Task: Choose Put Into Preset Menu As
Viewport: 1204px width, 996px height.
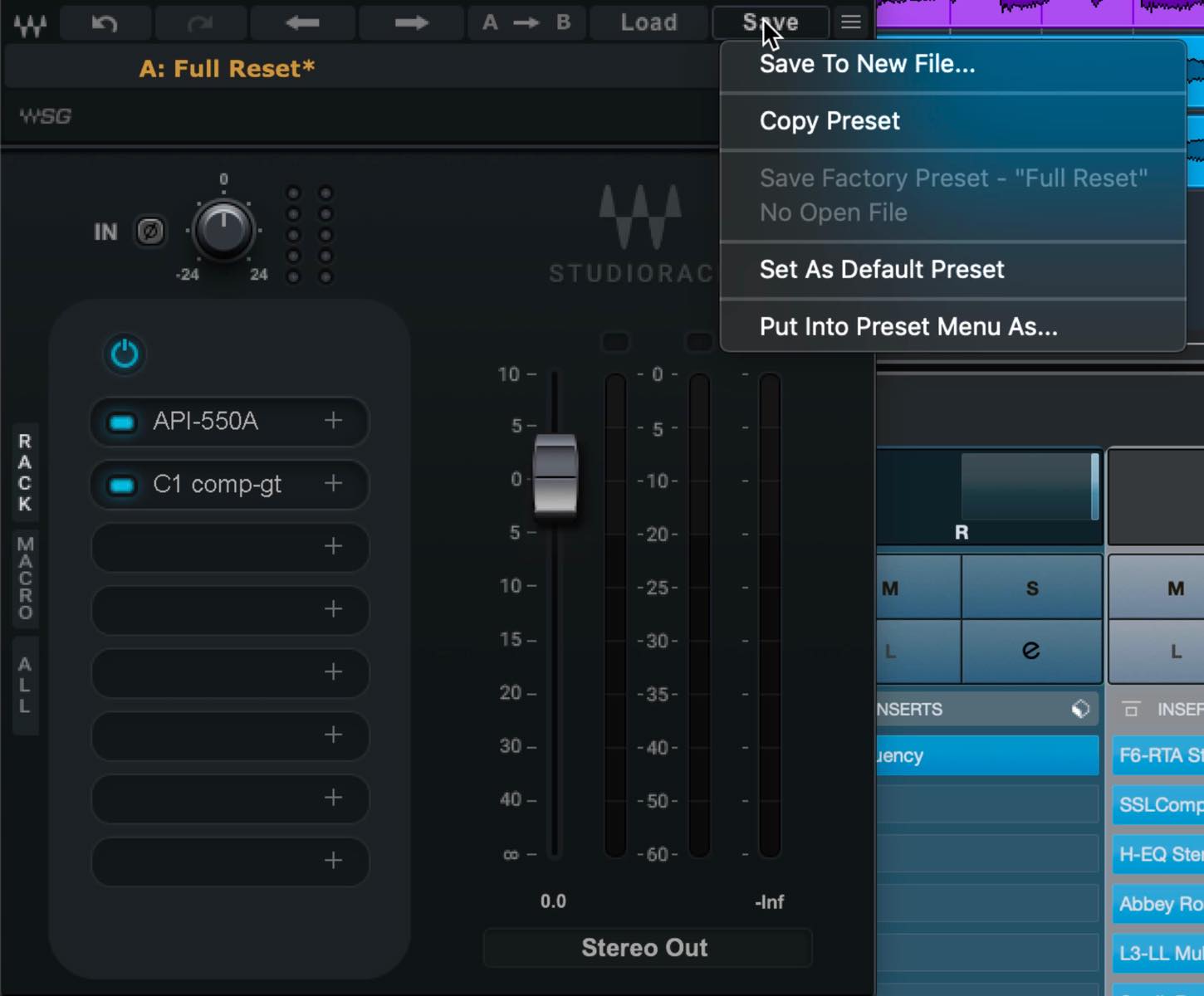Action: click(952, 327)
